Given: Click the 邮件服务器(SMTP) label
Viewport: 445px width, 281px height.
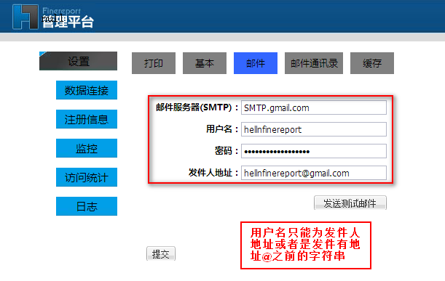Looking at the screenshot, I should tap(197, 107).
